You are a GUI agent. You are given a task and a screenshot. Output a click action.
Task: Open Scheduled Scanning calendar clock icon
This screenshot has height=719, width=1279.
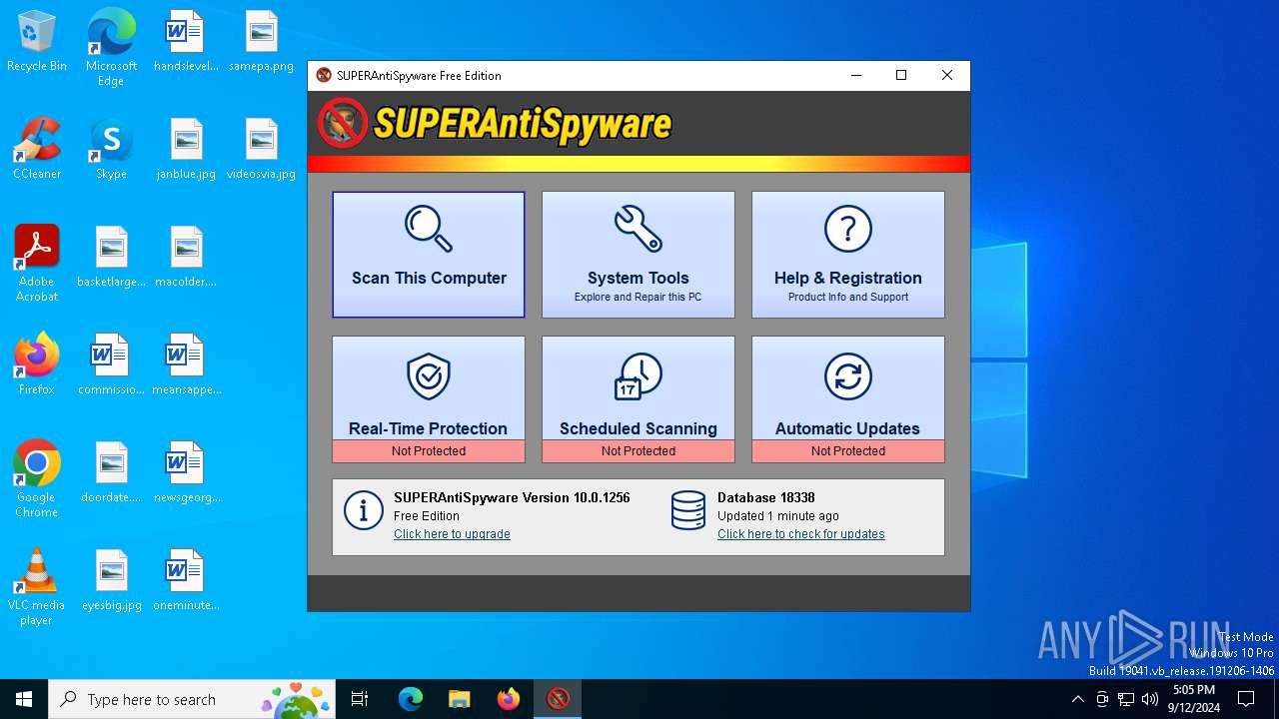coord(639,376)
